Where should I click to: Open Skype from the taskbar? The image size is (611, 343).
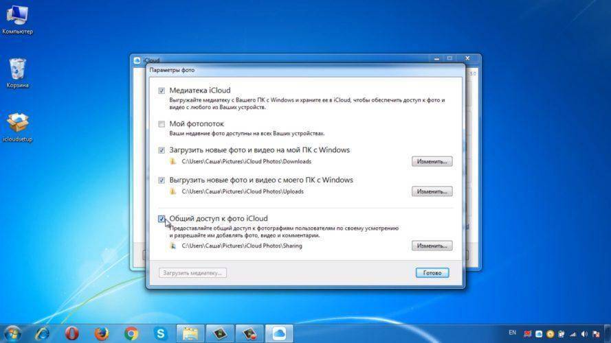[160, 333]
